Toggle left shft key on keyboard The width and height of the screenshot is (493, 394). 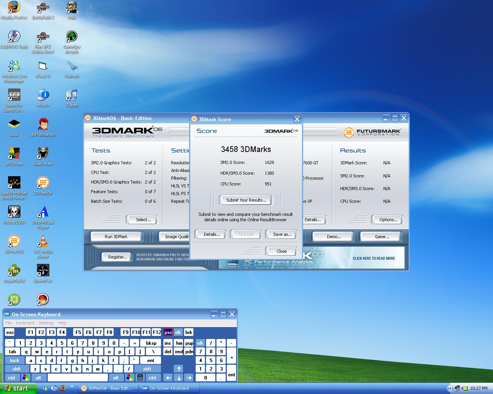click(x=17, y=369)
